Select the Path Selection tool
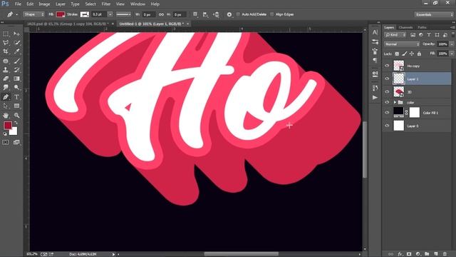The height and width of the screenshot is (257, 456). pyautogui.click(x=6, y=106)
